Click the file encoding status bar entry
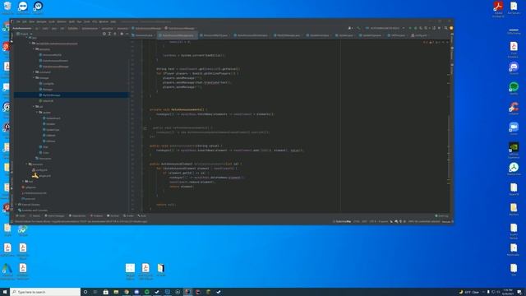The width and height of the screenshot is (526, 296). (372, 221)
